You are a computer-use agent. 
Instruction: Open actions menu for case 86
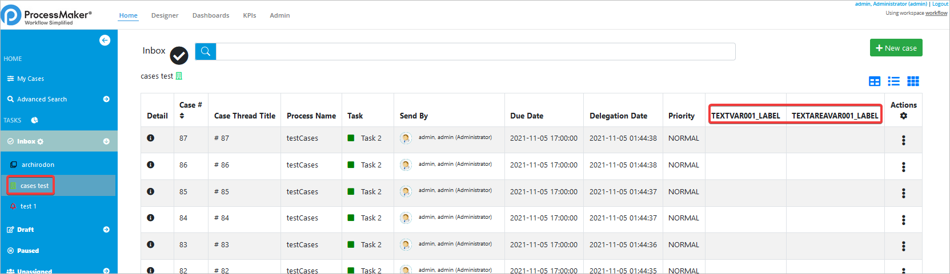tap(903, 167)
